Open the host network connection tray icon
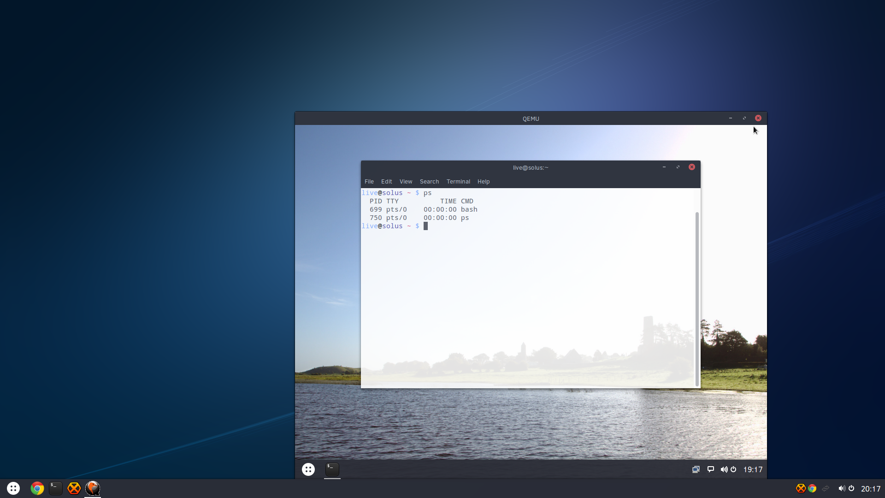 coord(826,488)
